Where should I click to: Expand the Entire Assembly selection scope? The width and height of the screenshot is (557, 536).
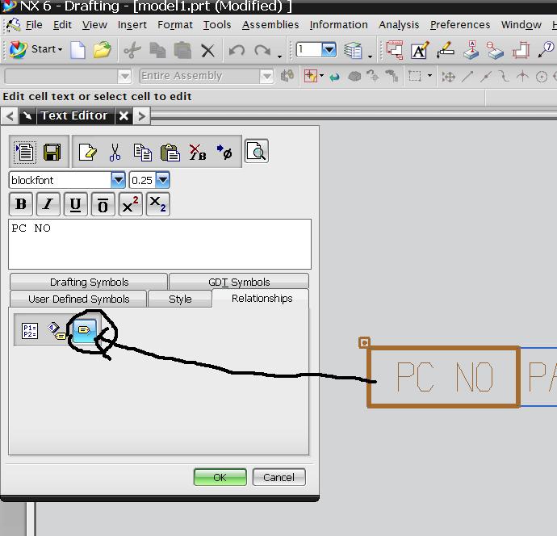[266, 76]
